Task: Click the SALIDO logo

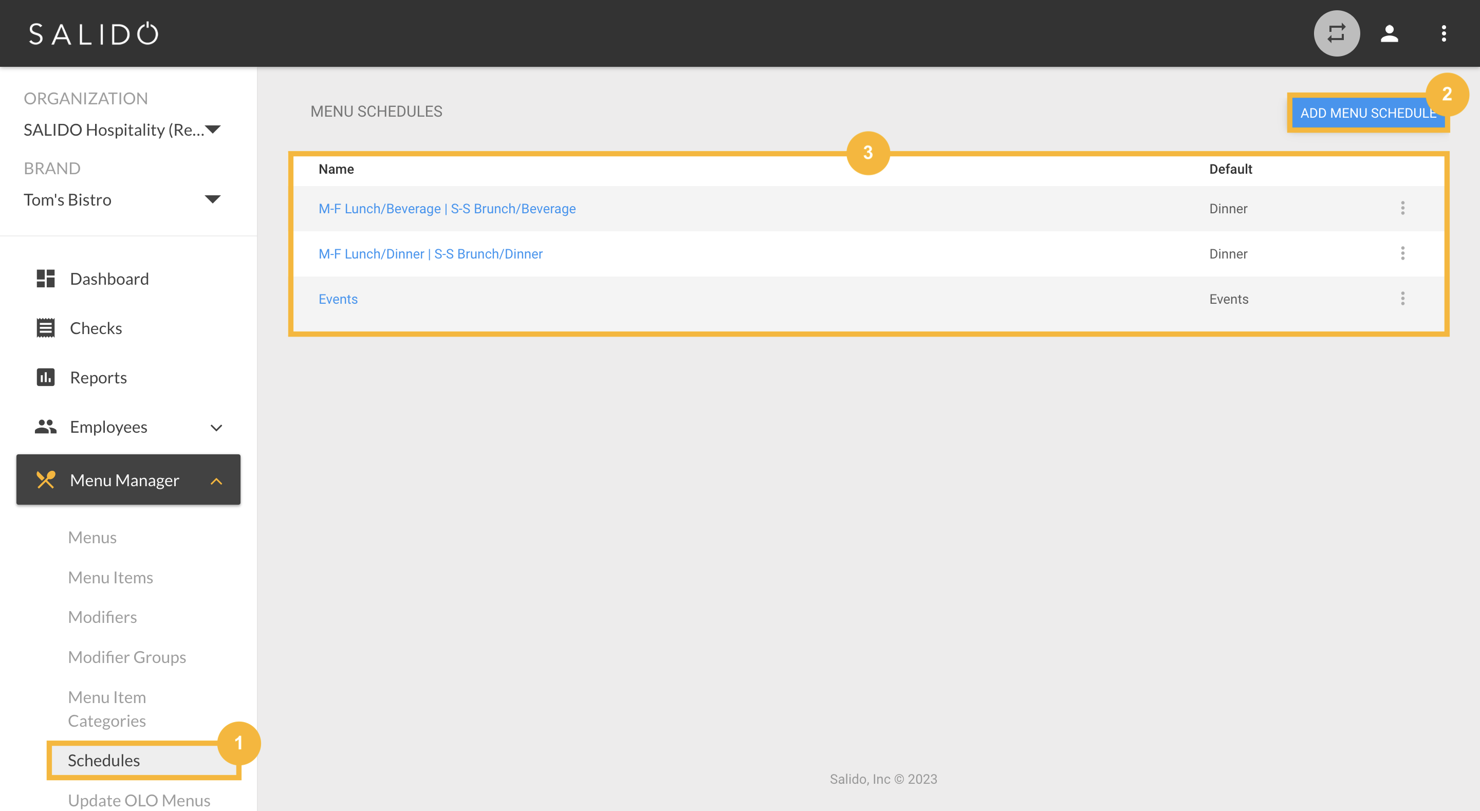Action: pos(94,33)
